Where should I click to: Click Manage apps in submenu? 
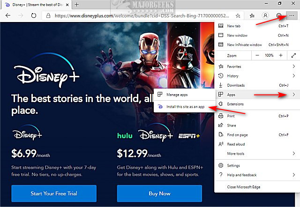(x=185, y=95)
